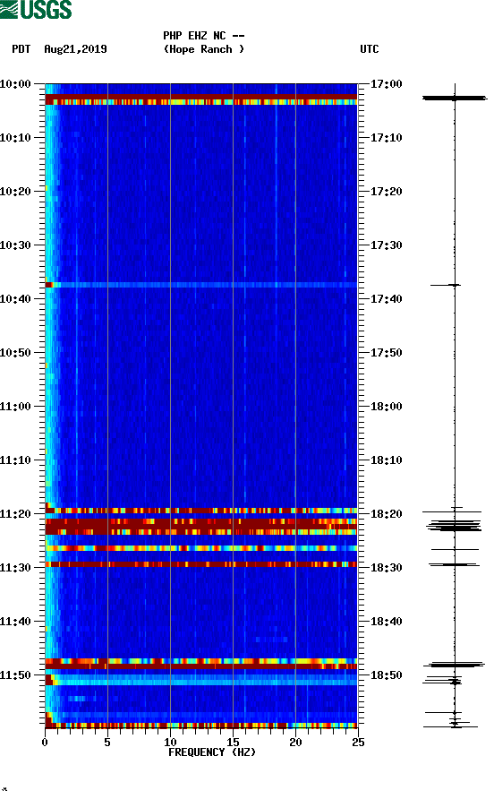The width and height of the screenshot is (494, 799).
Task: Click the '18:00' UTC time label
Action: point(386,406)
